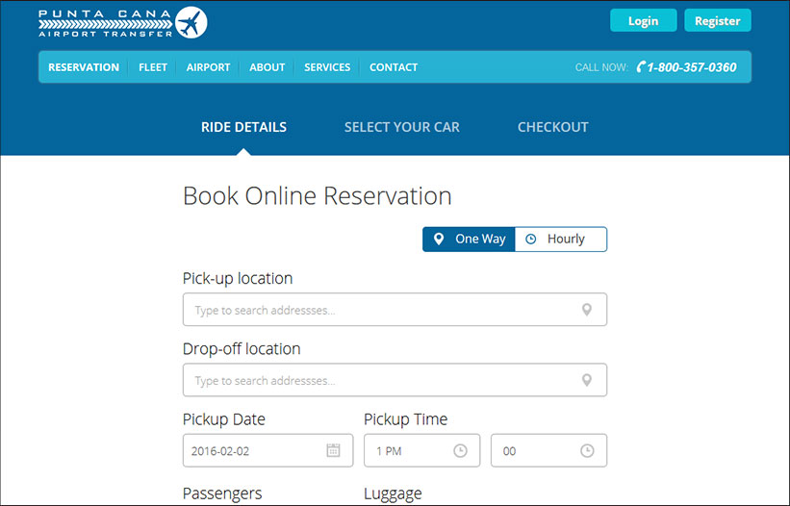Click the Register button
The width and height of the screenshot is (790, 506).
(718, 20)
